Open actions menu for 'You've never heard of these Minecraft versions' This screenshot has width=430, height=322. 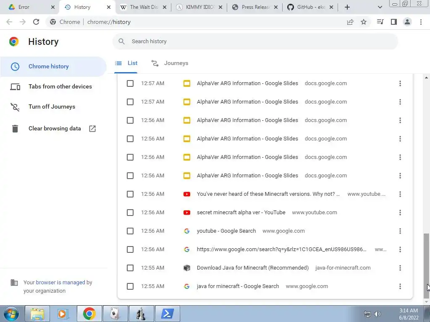400,194
